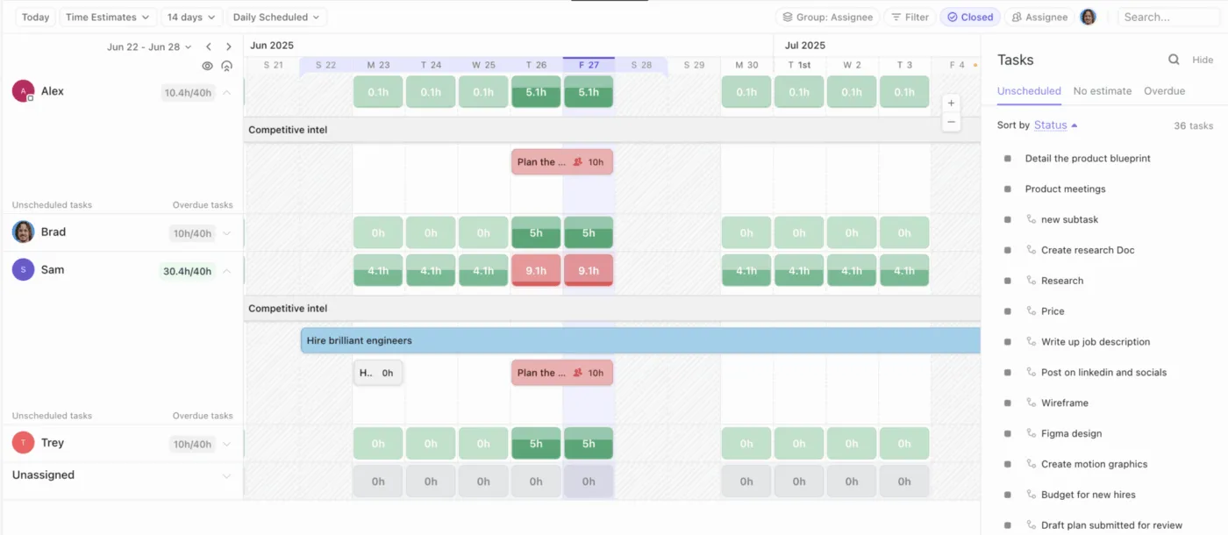The image size is (1228, 535).
Task: Collapse Alex's row with the chevron
Action: pos(226,92)
